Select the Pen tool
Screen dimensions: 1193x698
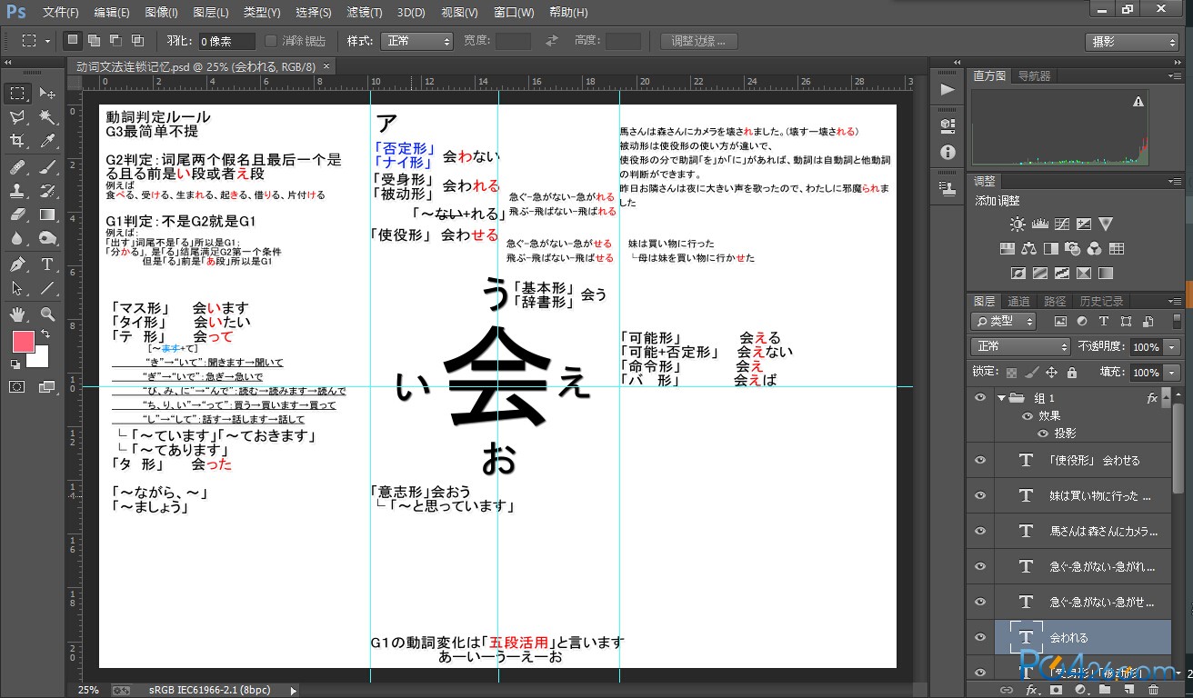[x=17, y=264]
